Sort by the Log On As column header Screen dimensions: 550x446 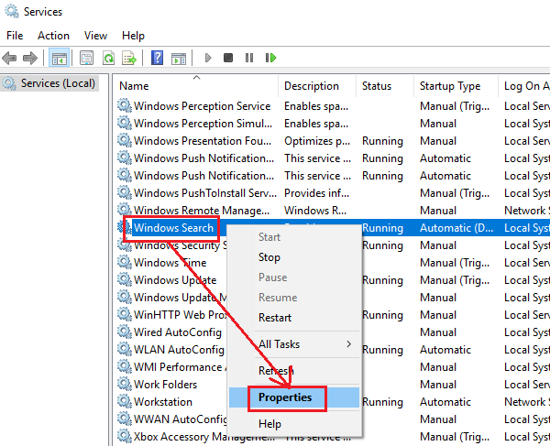(x=526, y=86)
